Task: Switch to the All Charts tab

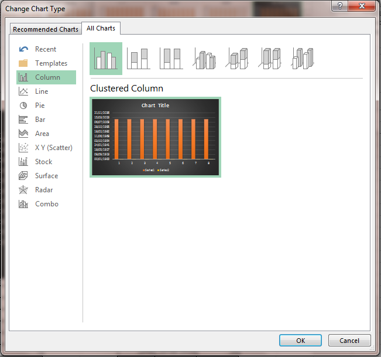Action: (x=101, y=28)
